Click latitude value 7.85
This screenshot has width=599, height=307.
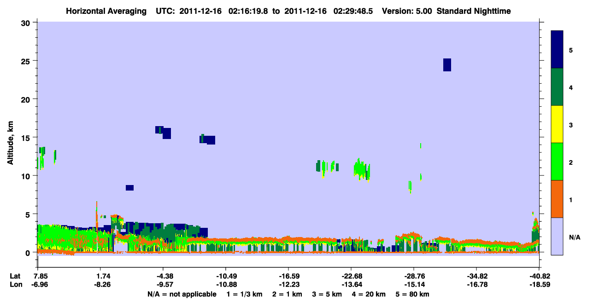pyautogui.click(x=37, y=276)
